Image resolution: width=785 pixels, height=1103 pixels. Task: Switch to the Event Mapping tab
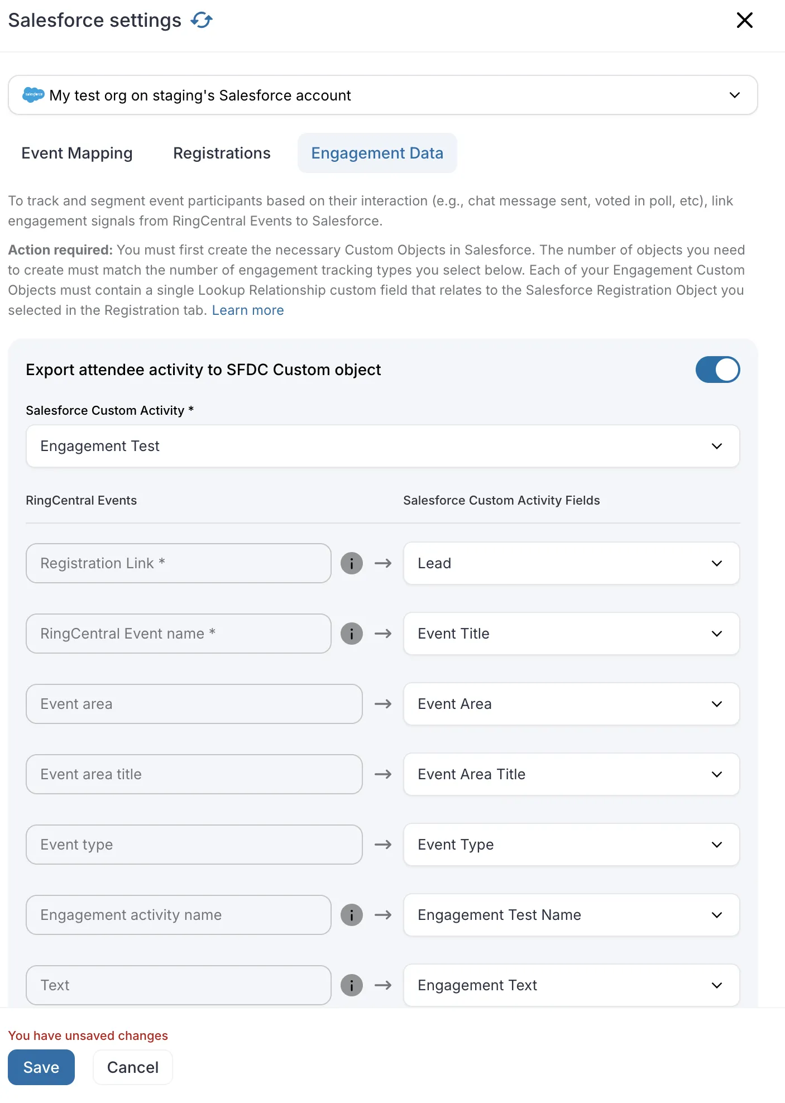point(77,153)
